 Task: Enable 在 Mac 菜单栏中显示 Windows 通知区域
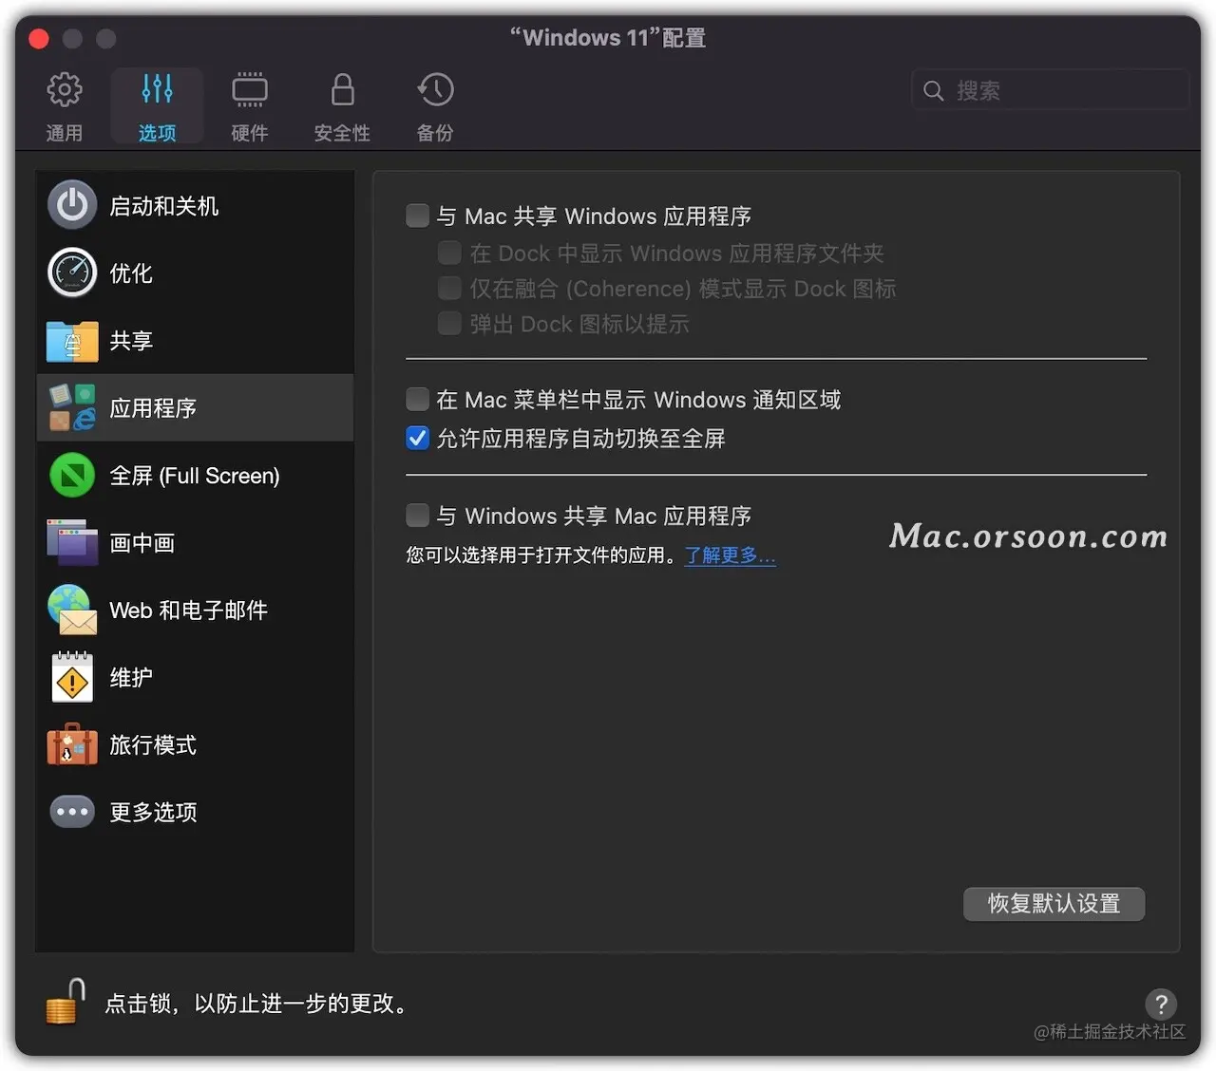pos(417,399)
